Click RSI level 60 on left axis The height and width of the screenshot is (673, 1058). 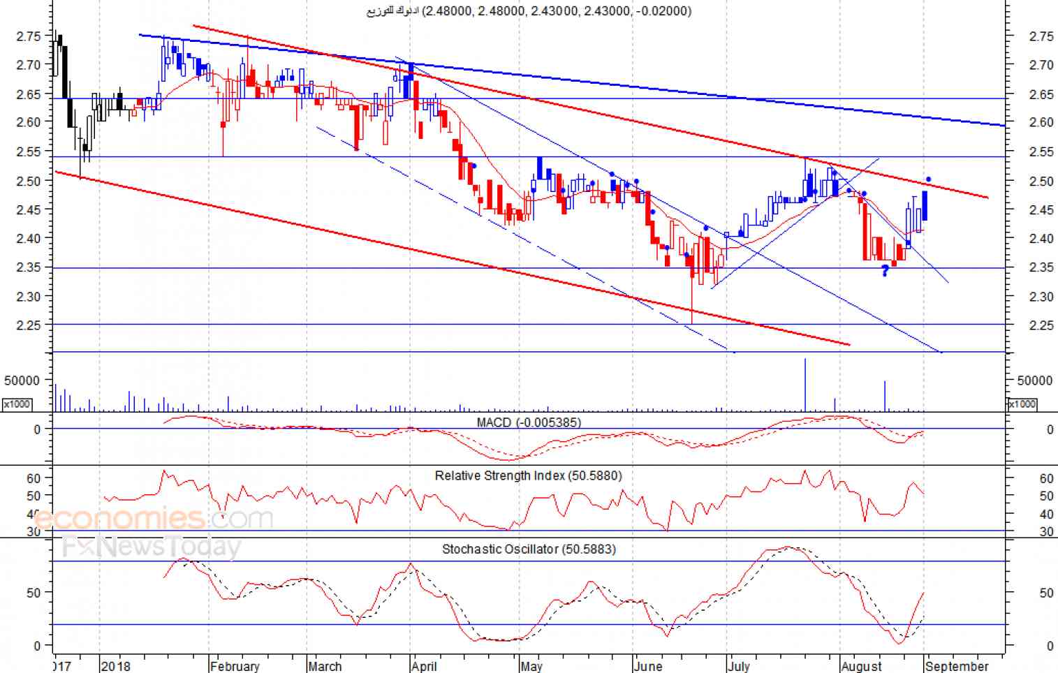click(34, 479)
